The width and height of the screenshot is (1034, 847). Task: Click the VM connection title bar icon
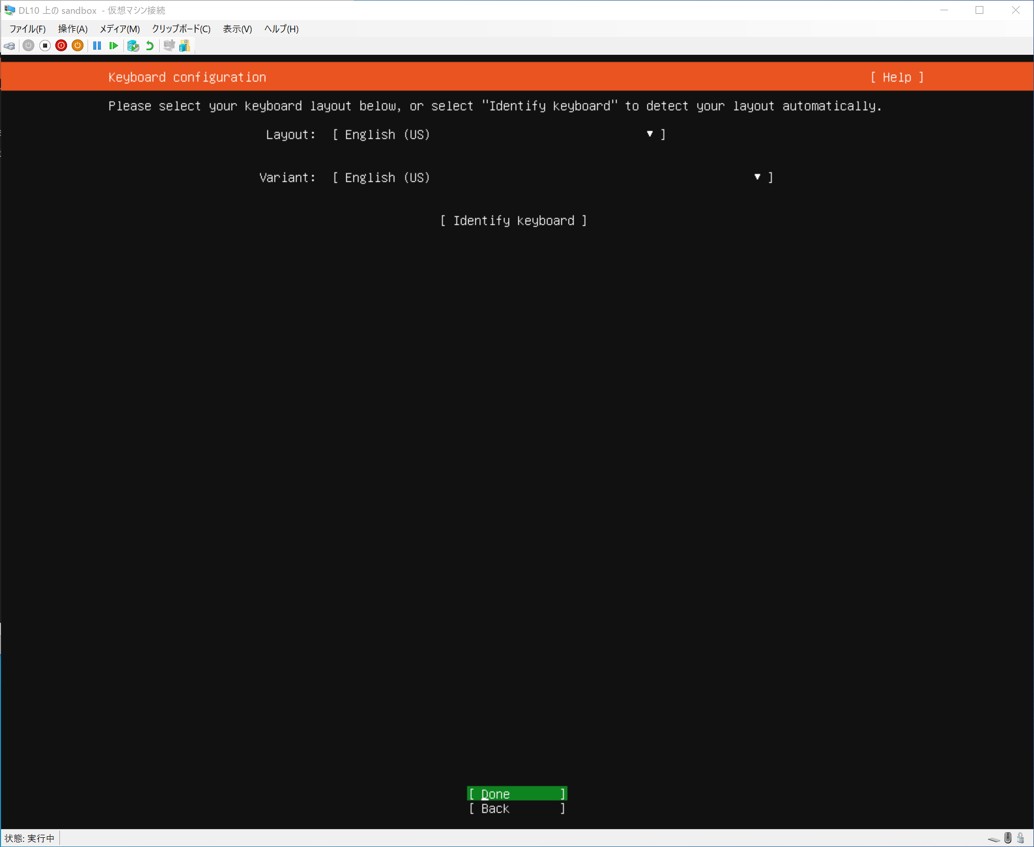coord(10,10)
